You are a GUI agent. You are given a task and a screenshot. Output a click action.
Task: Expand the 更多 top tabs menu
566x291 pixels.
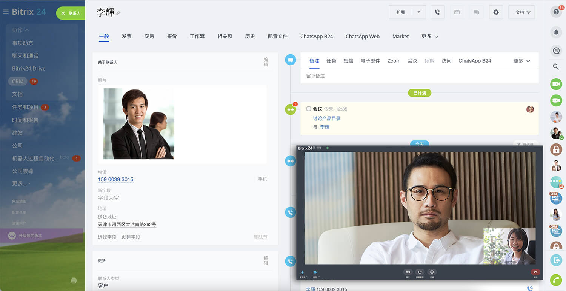point(429,37)
